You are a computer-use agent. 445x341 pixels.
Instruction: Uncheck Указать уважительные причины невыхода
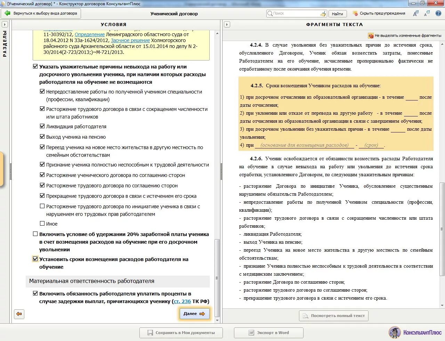pos(35,66)
